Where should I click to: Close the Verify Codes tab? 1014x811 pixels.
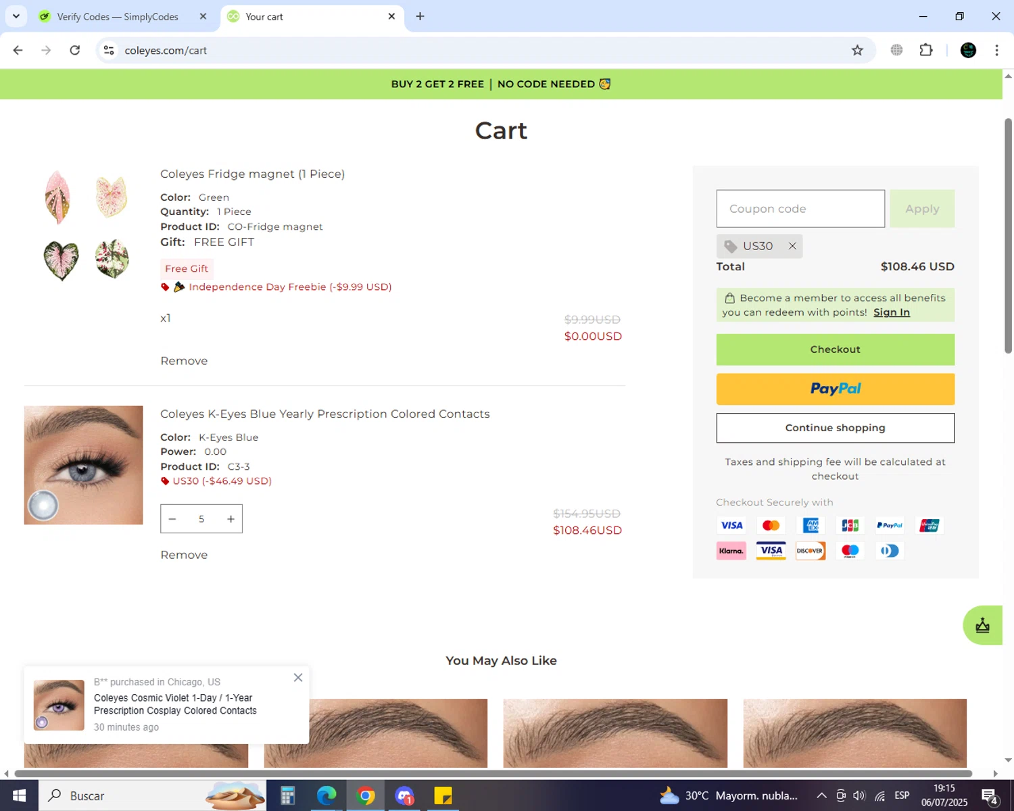tap(203, 16)
